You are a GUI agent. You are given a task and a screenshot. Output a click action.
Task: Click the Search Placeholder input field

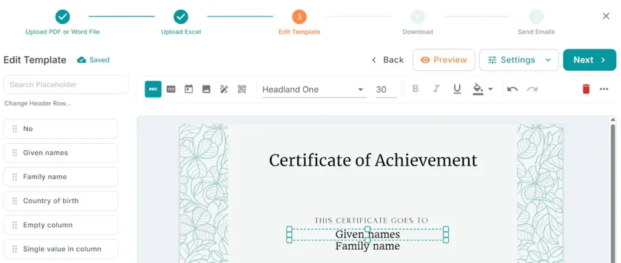coord(66,85)
